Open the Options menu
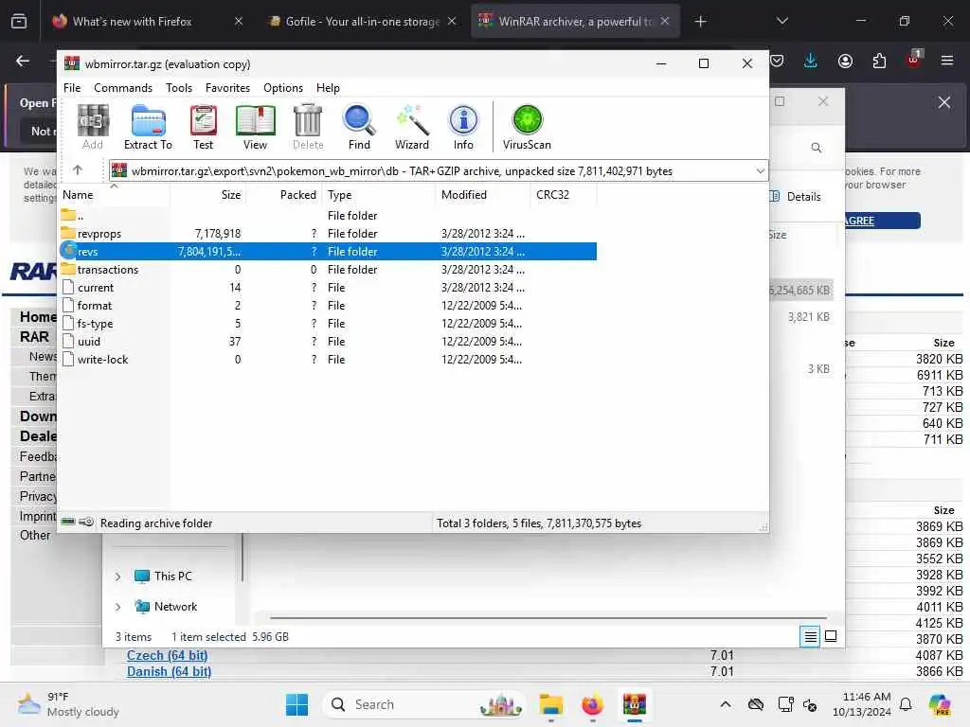The image size is (970, 727). (x=283, y=88)
